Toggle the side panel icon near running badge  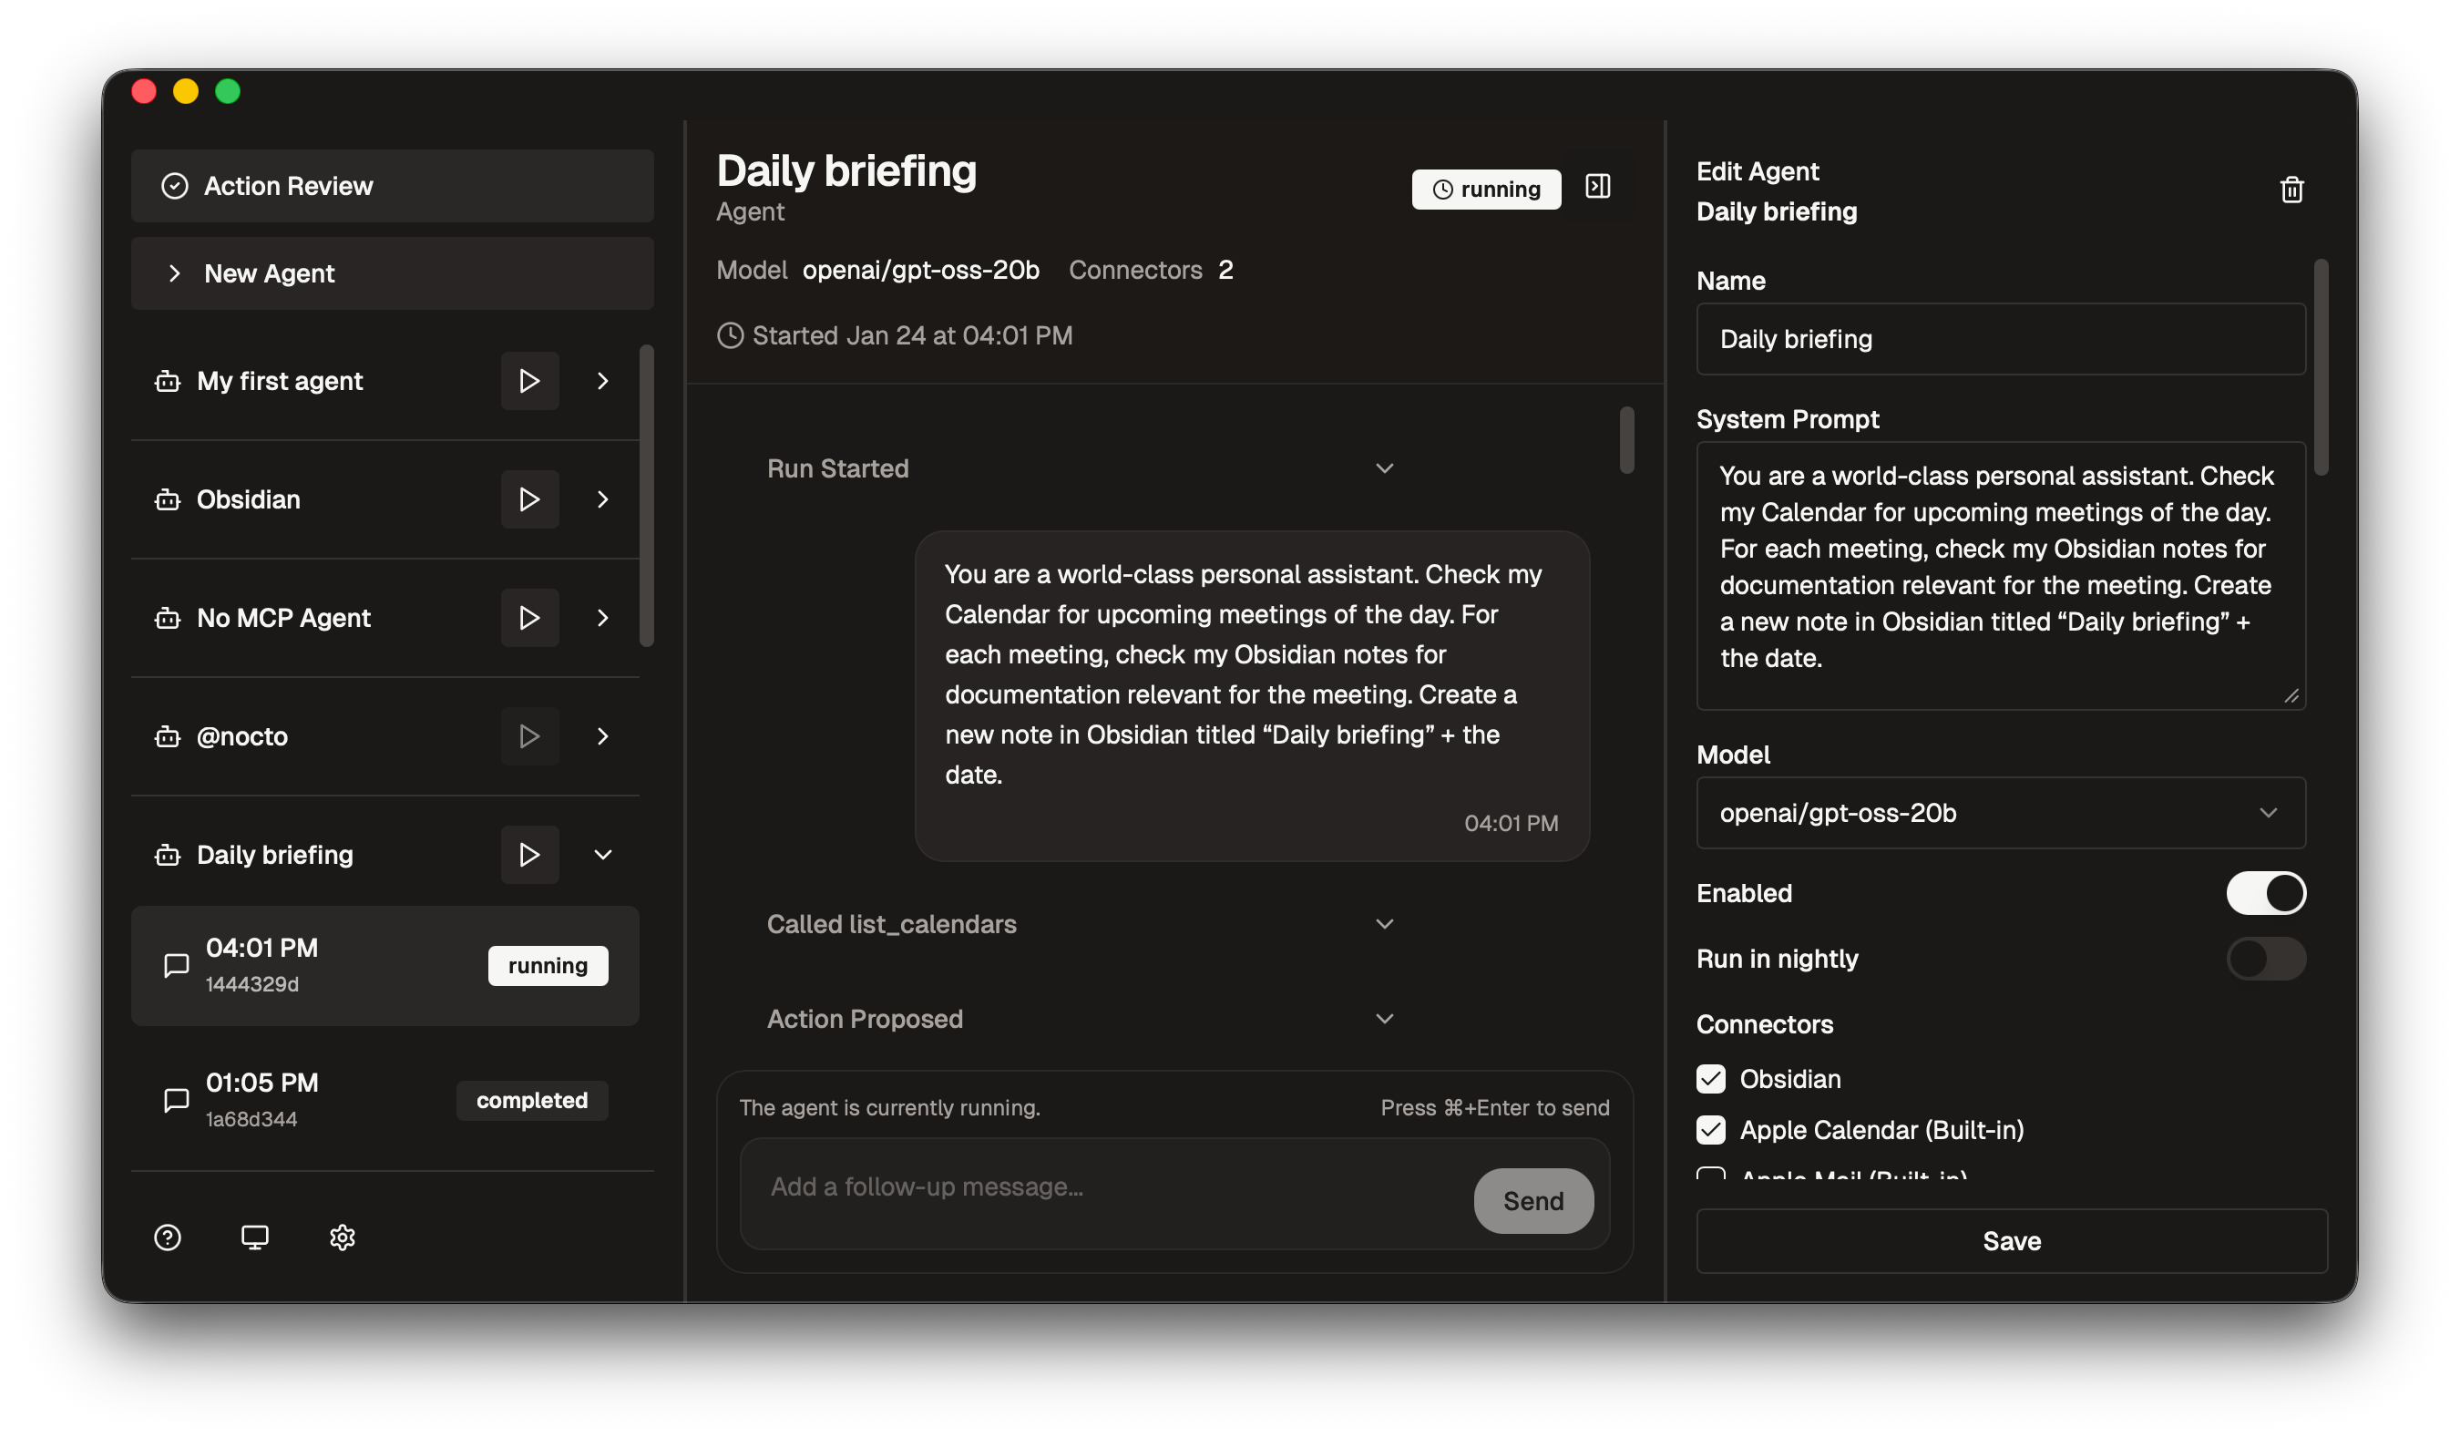click(1597, 187)
